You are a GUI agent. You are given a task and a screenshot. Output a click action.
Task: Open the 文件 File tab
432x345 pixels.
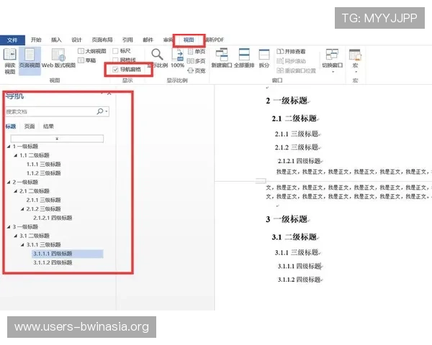click(x=12, y=40)
